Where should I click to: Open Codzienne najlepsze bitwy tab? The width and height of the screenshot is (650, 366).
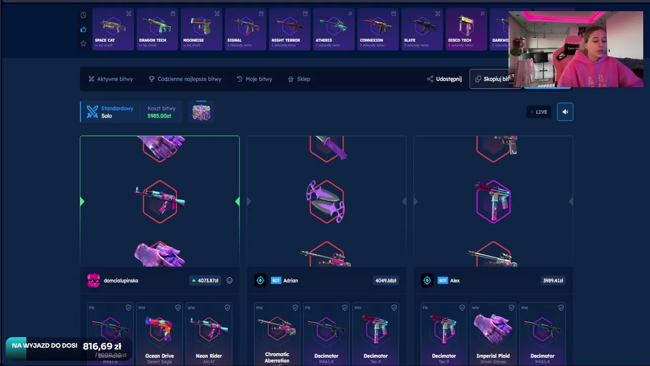coord(185,79)
